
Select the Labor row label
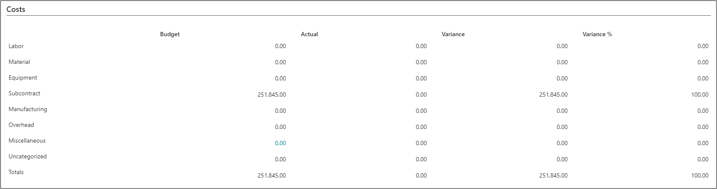(16, 46)
